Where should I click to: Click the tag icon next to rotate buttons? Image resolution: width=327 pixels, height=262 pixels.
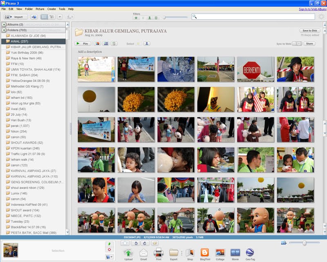(x=155, y=243)
